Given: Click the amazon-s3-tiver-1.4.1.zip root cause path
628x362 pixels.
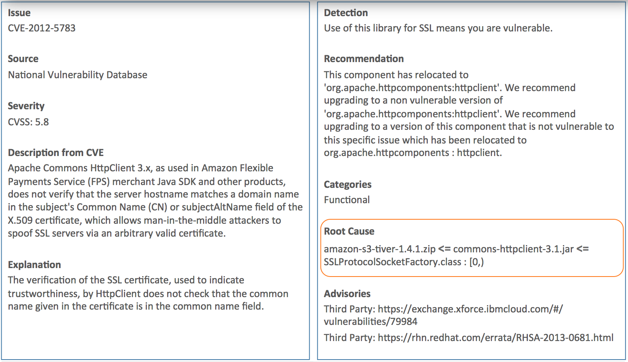Looking at the screenshot, I should coord(456,256).
